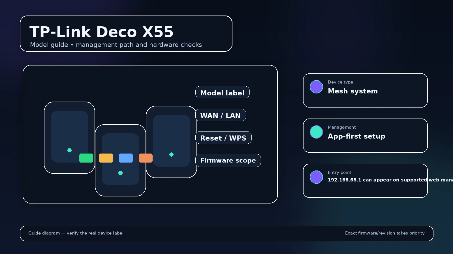
Task: Click the 'Management' label
Action: coord(342,127)
